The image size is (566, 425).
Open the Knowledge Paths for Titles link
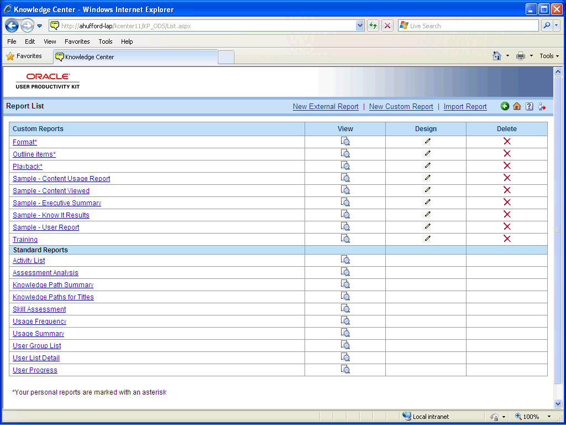(53, 297)
